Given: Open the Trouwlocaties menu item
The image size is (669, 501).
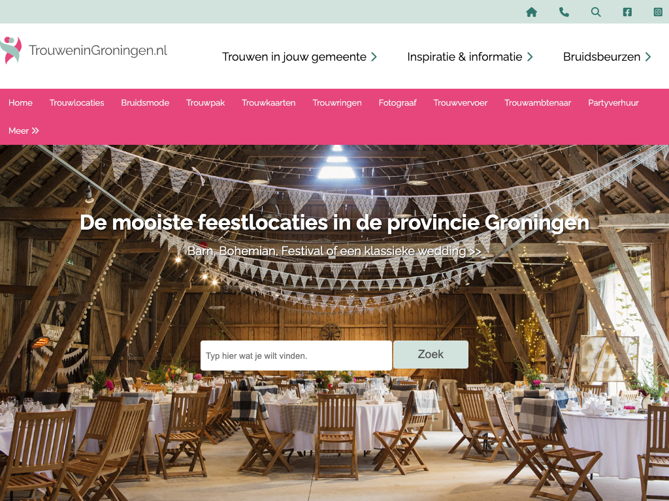Looking at the screenshot, I should [77, 102].
